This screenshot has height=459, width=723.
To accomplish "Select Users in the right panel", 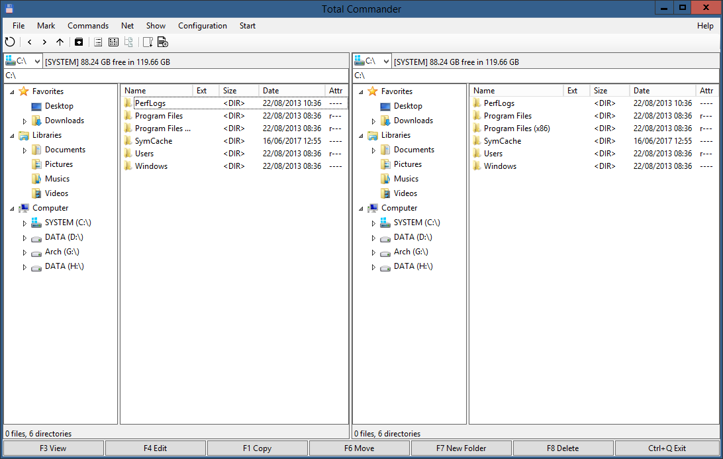I will [x=493, y=153].
